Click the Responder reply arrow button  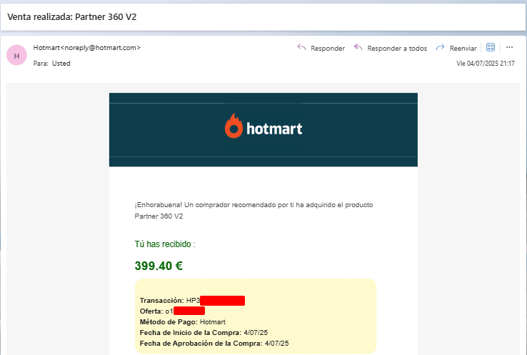(x=321, y=48)
